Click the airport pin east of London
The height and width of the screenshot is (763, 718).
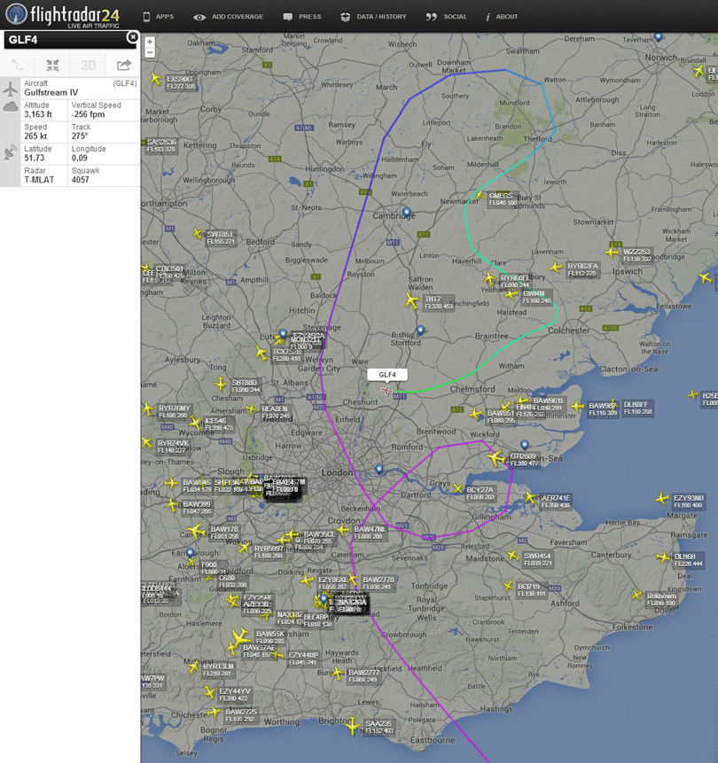tap(379, 469)
